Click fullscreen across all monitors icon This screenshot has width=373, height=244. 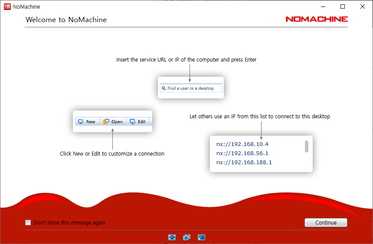tap(187, 237)
